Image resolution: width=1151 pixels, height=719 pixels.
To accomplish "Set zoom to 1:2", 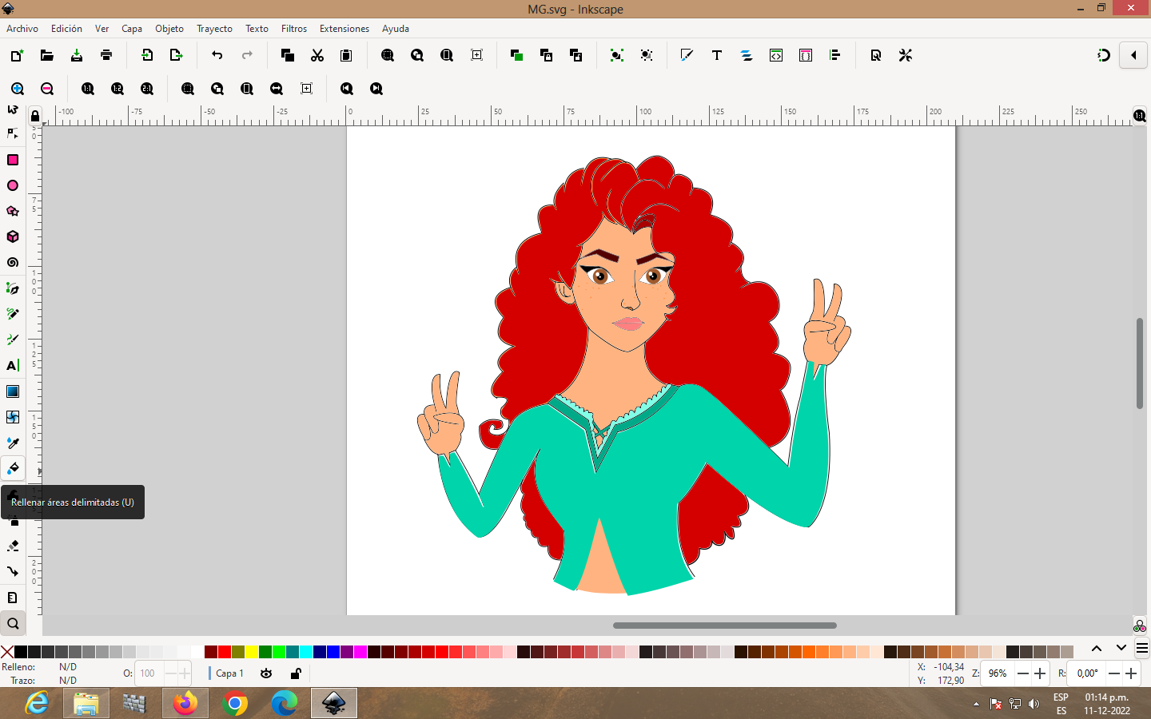I will (117, 89).
